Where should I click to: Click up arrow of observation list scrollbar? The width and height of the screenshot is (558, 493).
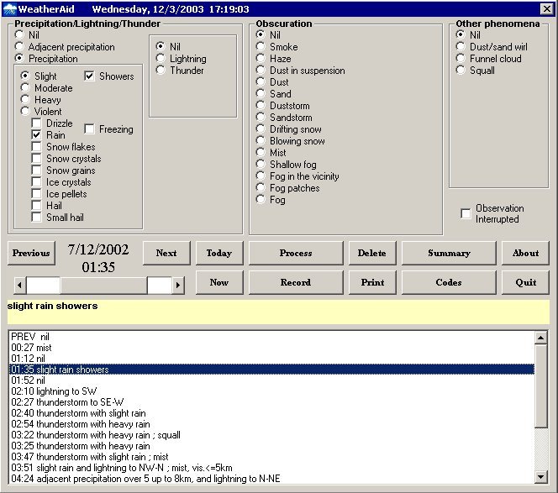[541, 338]
